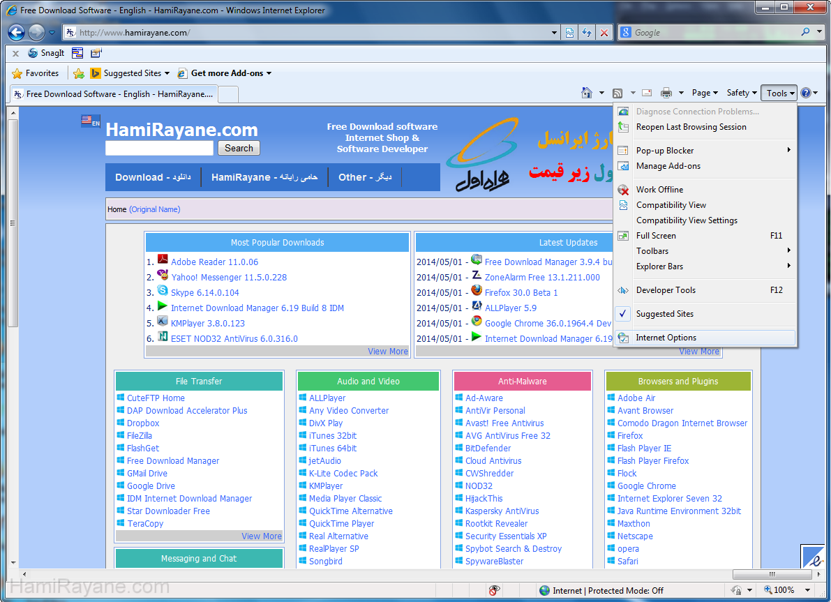Click the browser Back arrow button
The image size is (831, 602).
tap(16, 32)
